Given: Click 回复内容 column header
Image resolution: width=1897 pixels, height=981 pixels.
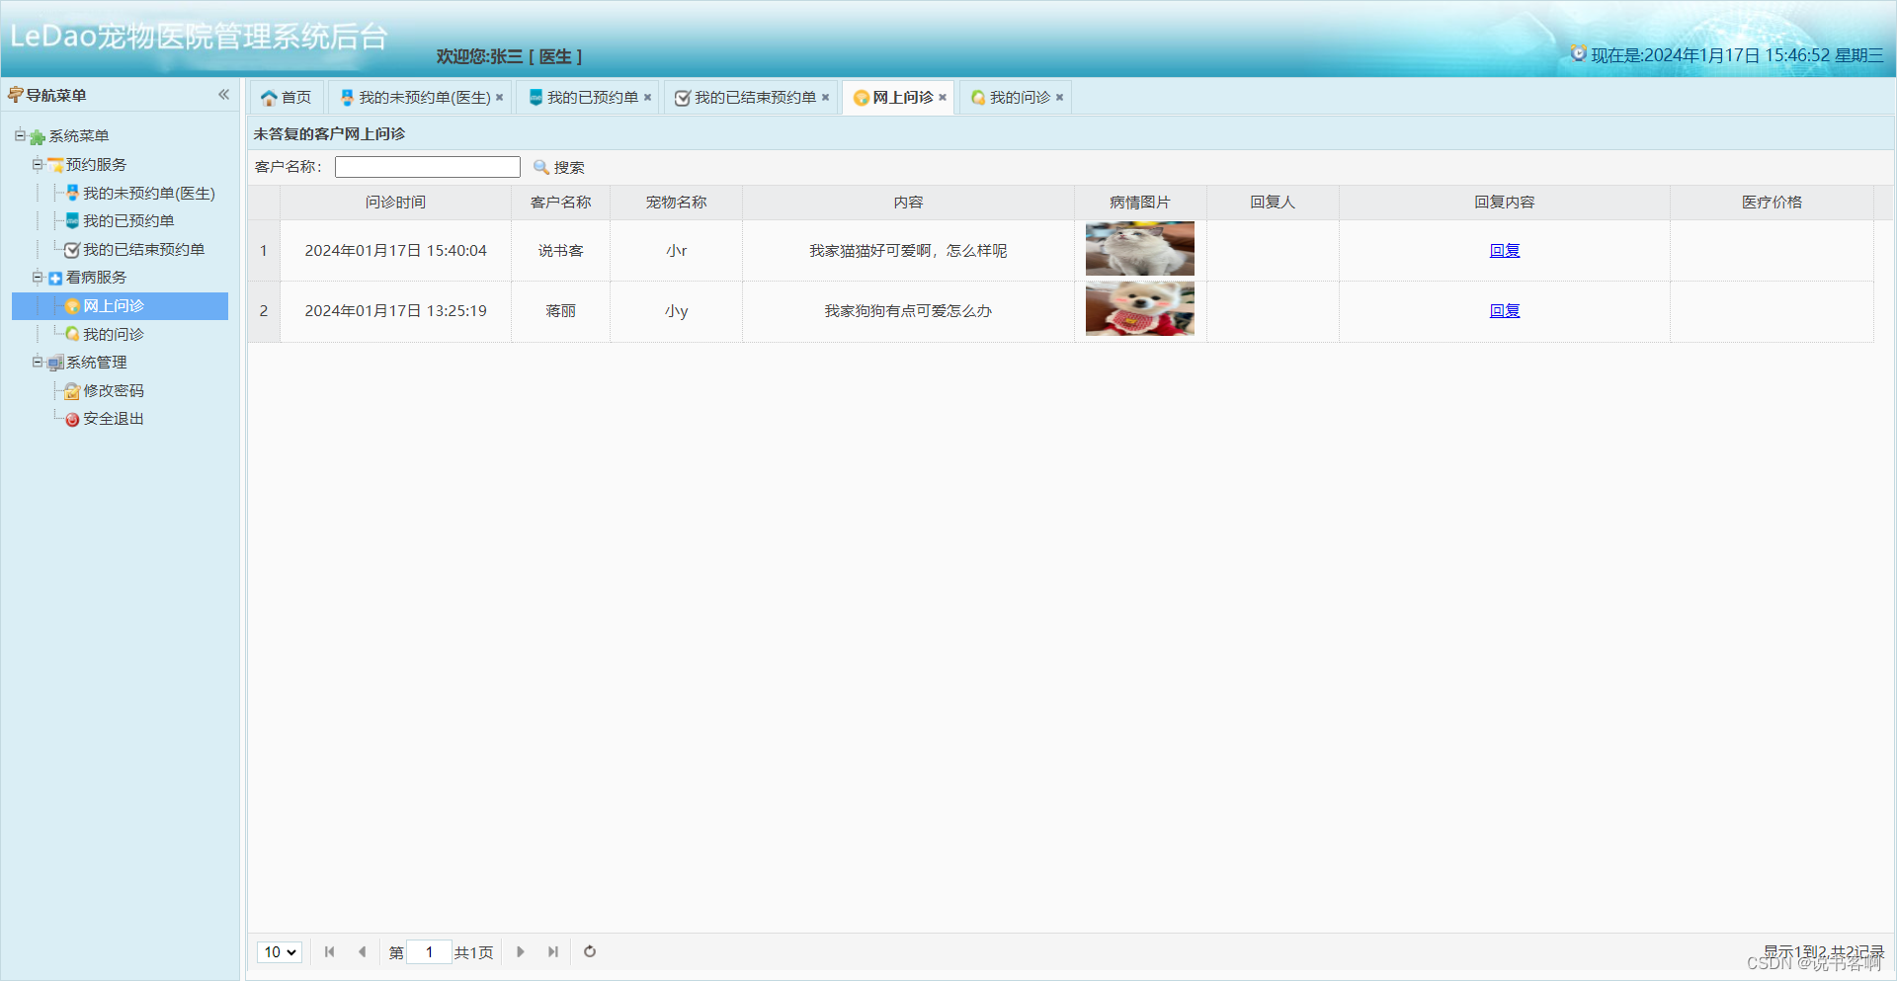Looking at the screenshot, I should click(1505, 203).
